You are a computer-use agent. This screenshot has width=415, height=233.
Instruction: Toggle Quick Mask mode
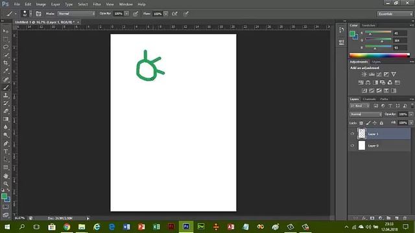coord(6,207)
